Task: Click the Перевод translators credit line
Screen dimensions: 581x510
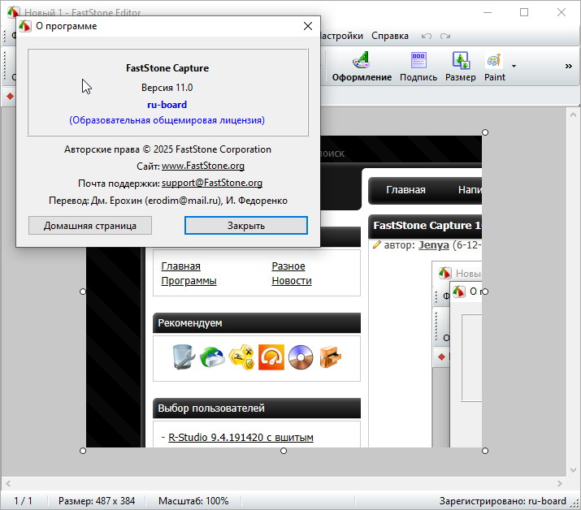Action: click(x=168, y=201)
